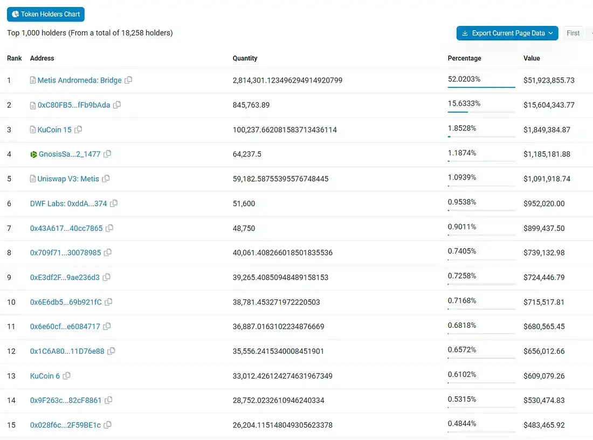Viewport: 593px width, 440px height.
Task: Open the Metis Andromeda: Bridge holder page
Action: coord(79,80)
